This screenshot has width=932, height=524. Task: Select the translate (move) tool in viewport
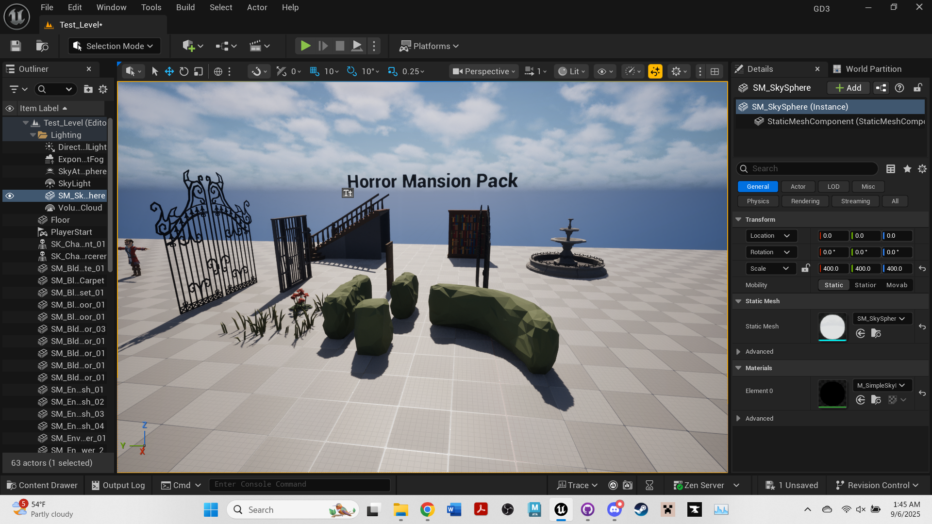pos(169,71)
